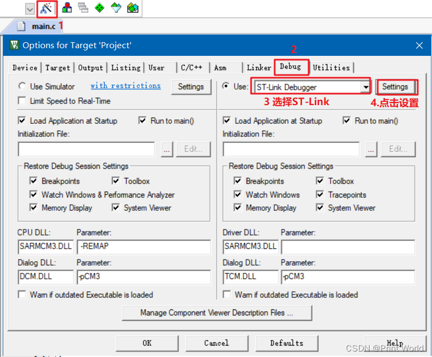
Task: Click the -REMAP parameter field
Action: coord(144,246)
